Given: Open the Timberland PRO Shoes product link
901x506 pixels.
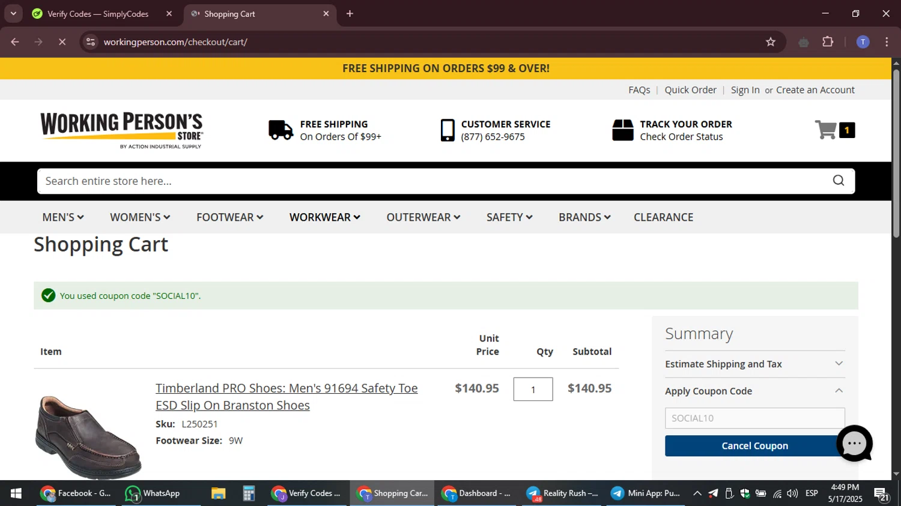Looking at the screenshot, I should point(287,397).
